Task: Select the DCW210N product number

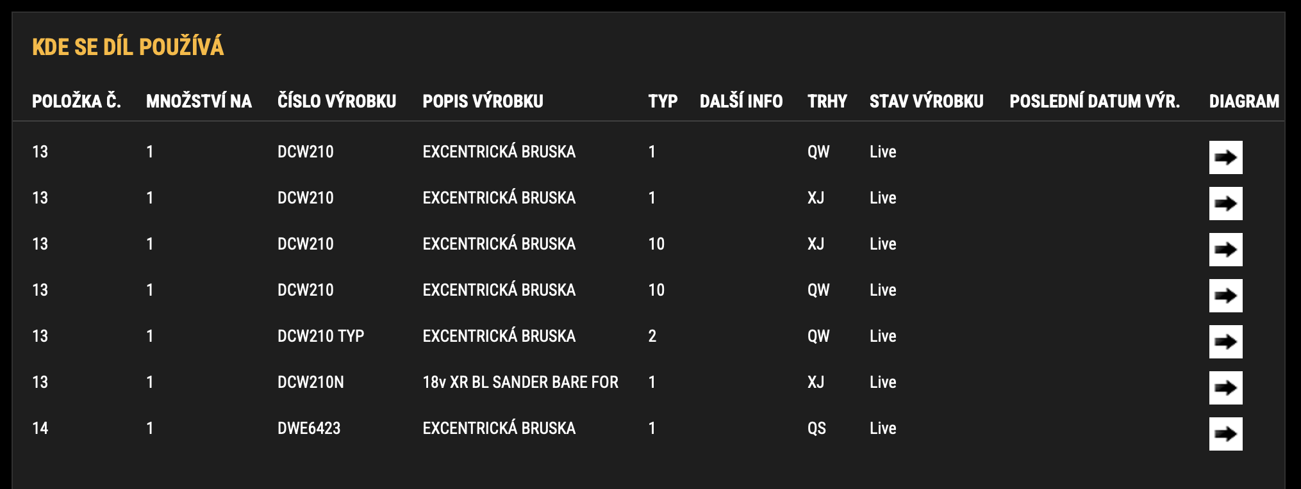Action: pyautogui.click(x=310, y=382)
